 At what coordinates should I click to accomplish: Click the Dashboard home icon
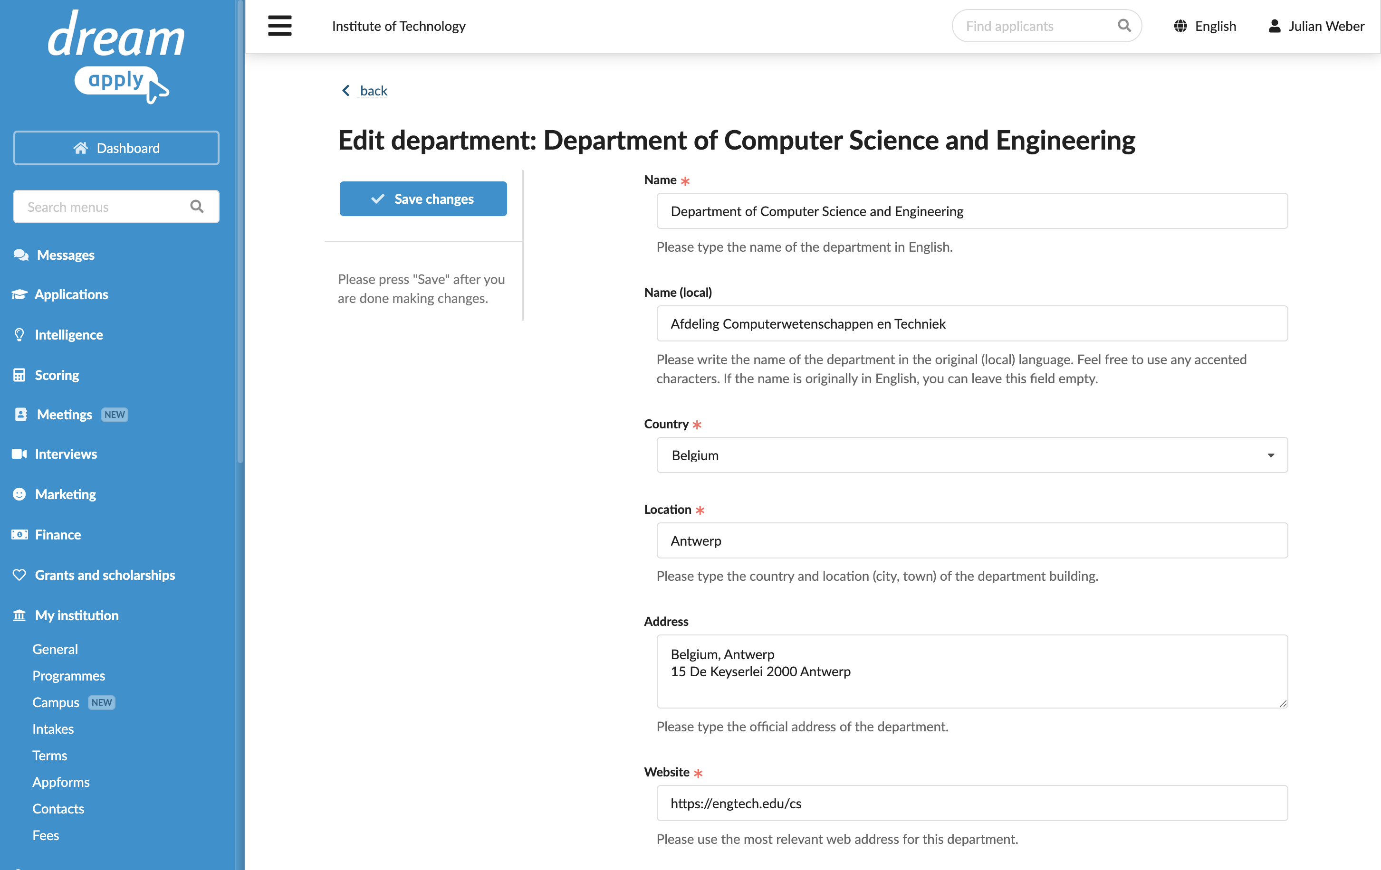click(x=80, y=148)
